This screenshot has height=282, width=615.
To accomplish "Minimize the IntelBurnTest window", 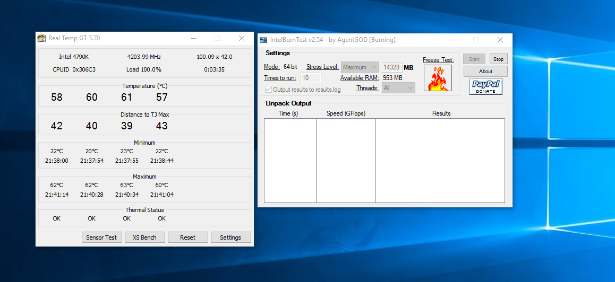I will pyautogui.click(x=452, y=40).
